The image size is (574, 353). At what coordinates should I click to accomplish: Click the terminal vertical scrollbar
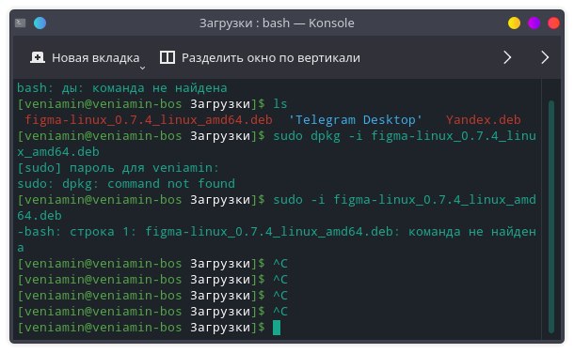click(x=551, y=217)
